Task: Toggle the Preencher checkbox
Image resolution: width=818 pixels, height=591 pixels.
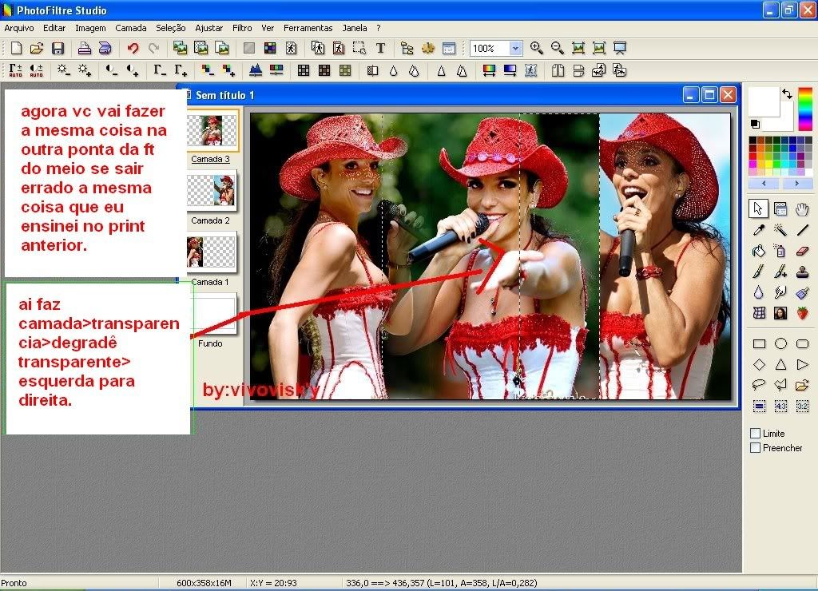Action: coord(756,448)
